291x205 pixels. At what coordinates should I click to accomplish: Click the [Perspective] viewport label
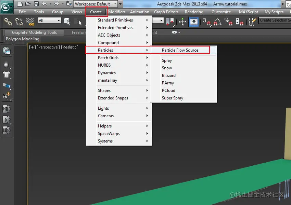point(48,47)
